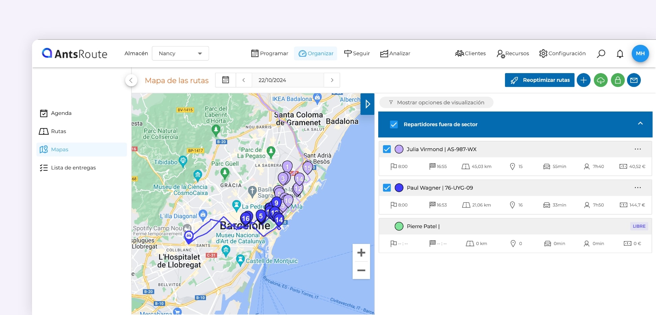
Task: Uncheck the Repartidores fuera de sector checkbox
Action: [394, 124]
